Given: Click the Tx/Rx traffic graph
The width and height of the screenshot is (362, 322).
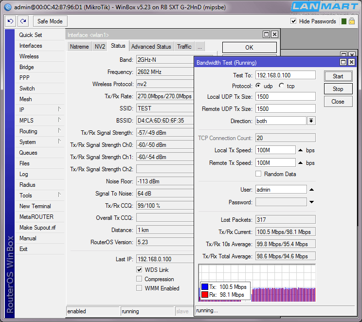Looking at the screenshot, I should pos(257,283).
